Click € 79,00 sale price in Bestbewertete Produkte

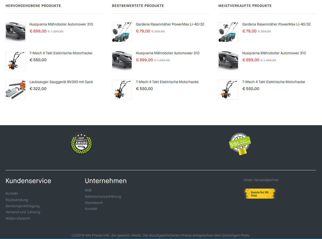[x=143, y=31]
